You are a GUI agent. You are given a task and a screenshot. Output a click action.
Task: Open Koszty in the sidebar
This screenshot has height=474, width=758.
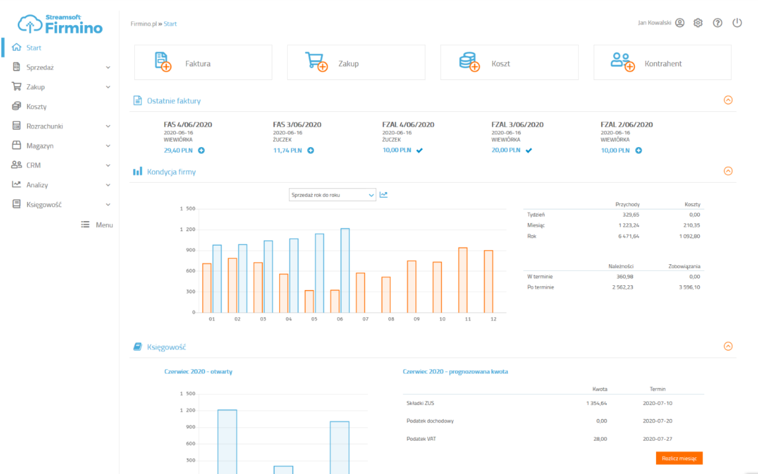36,107
